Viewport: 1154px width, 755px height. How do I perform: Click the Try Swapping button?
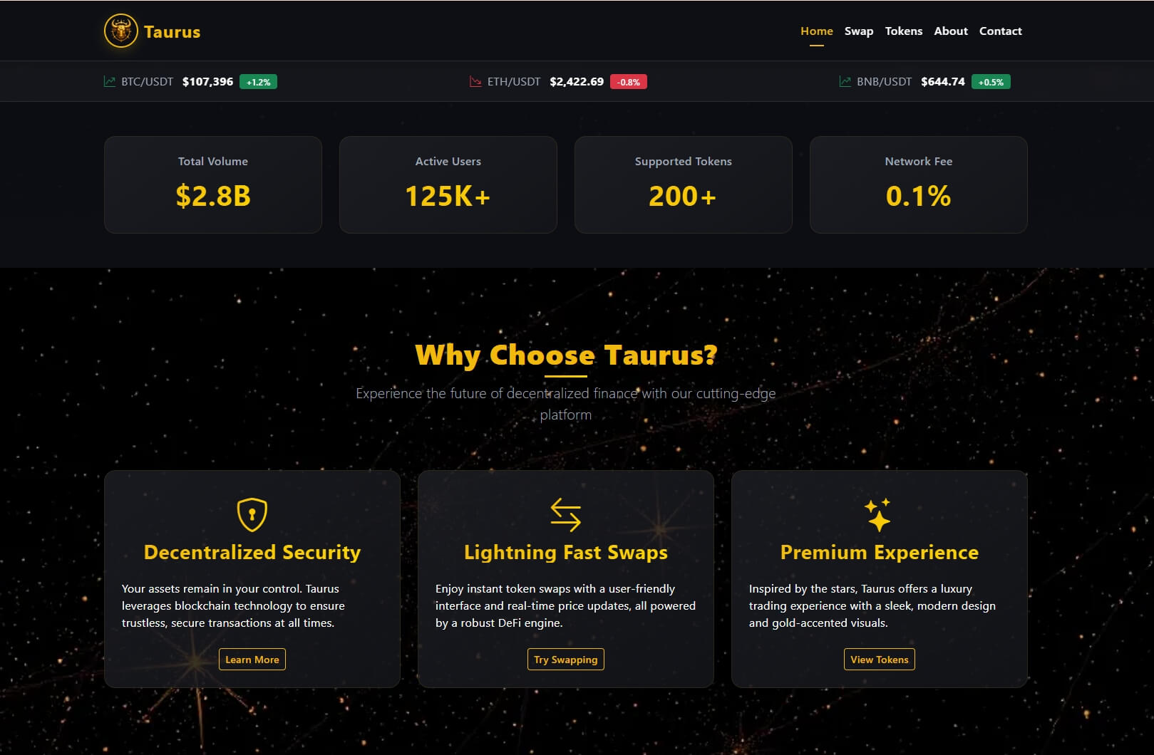(566, 660)
